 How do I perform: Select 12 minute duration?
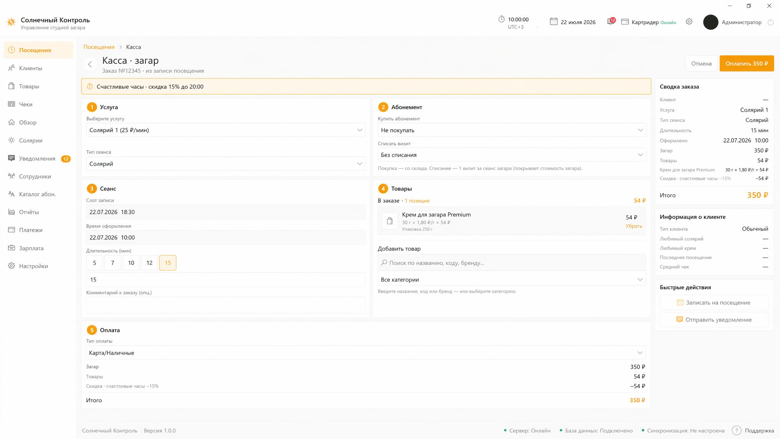point(149,263)
